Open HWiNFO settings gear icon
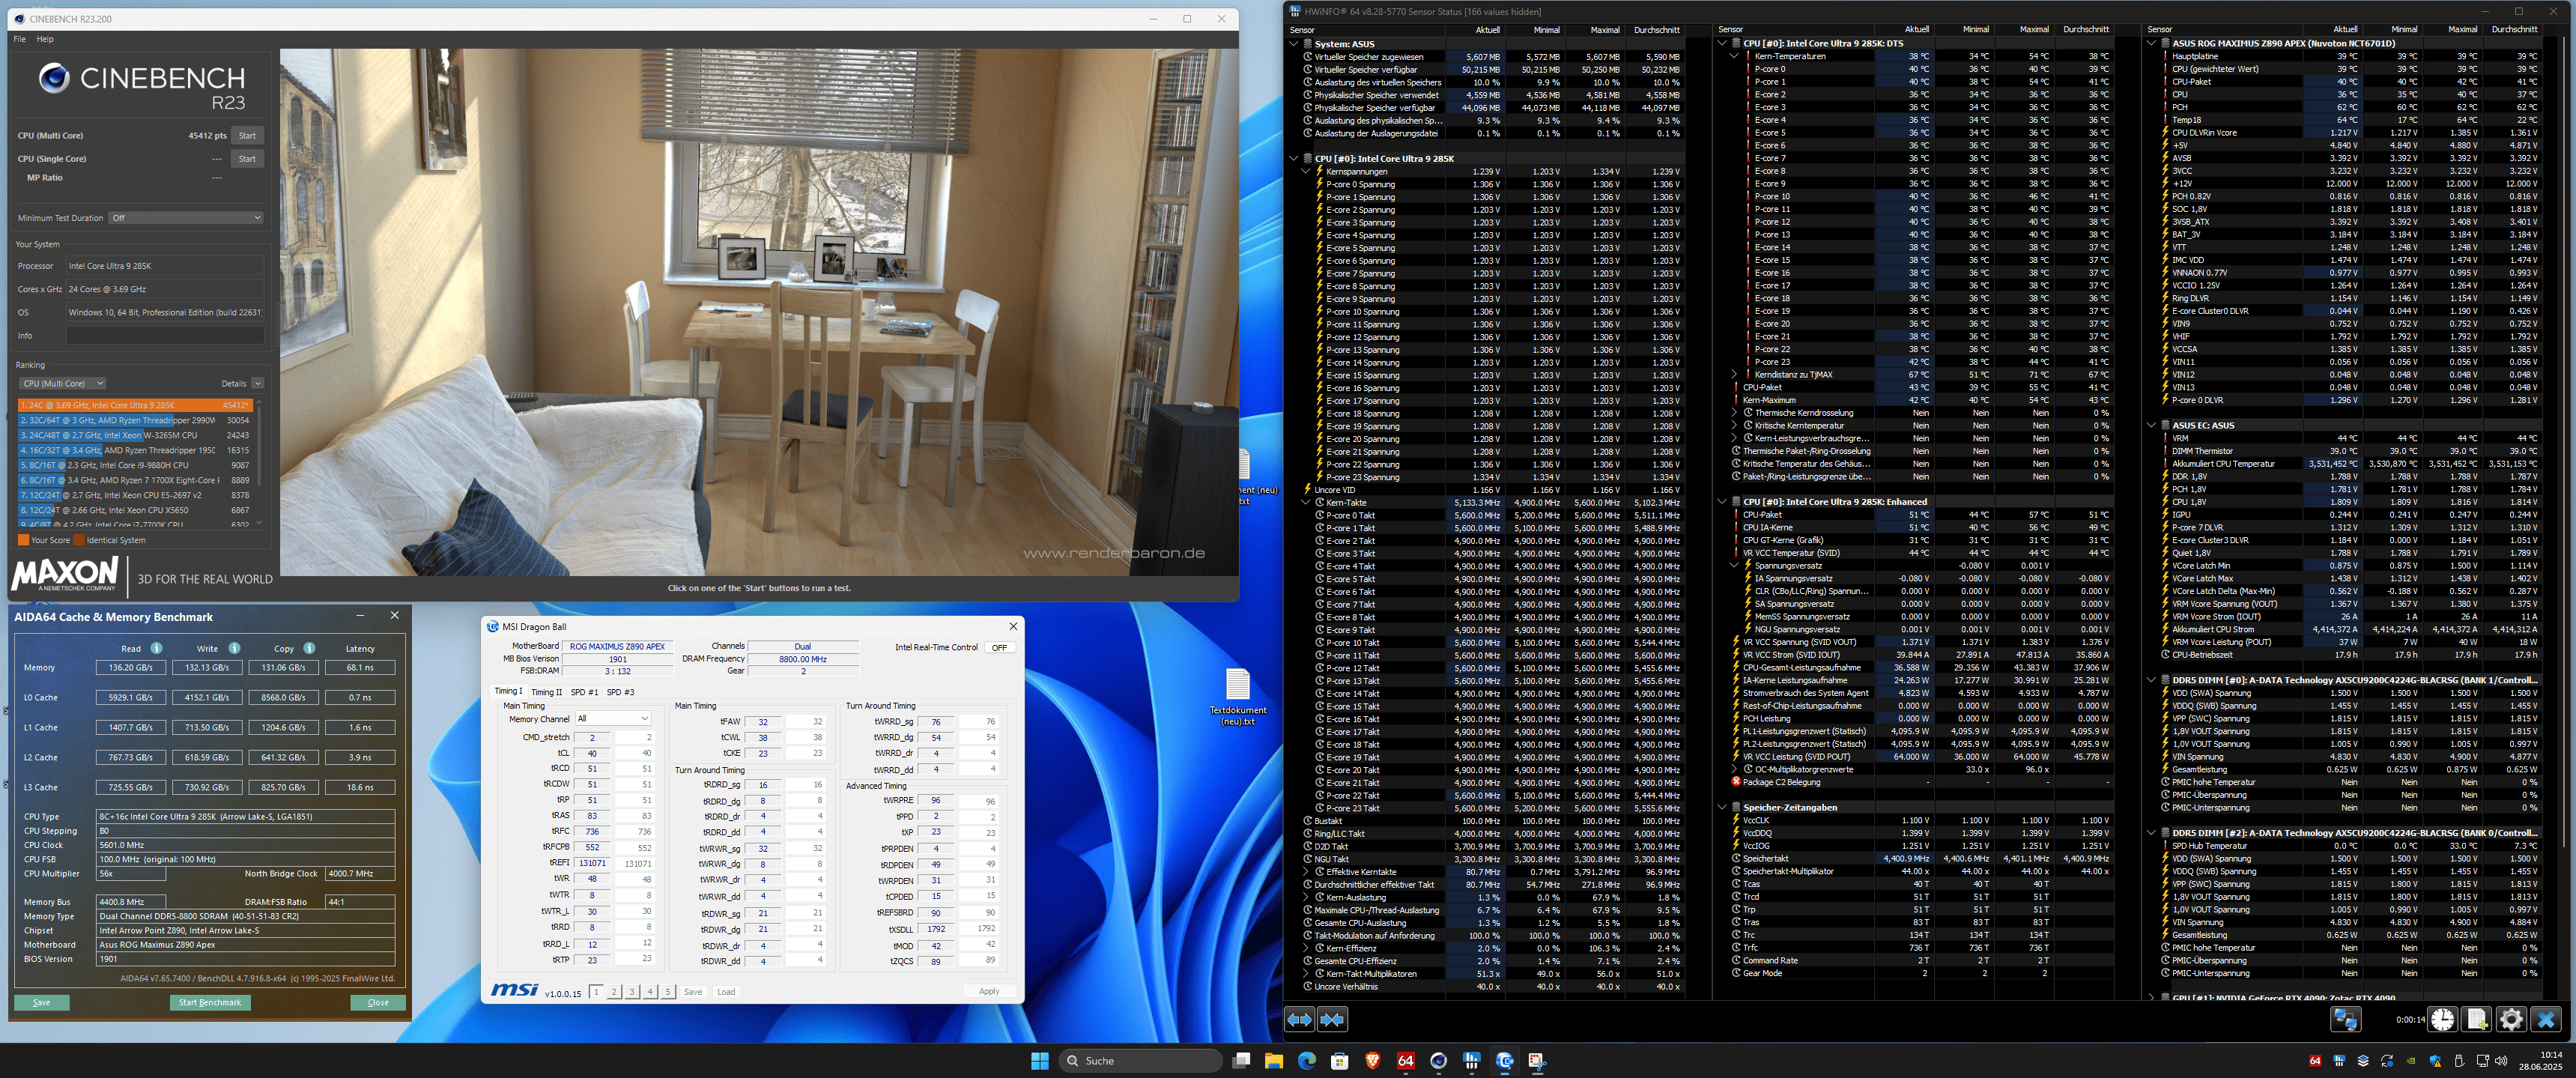This screenshot has height=1078, width=2576. (x=2511, y=1019)
